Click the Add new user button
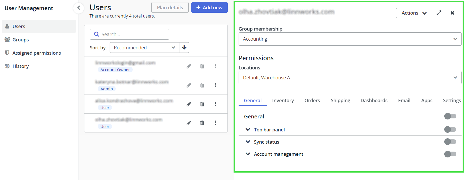 coord(209,7)
